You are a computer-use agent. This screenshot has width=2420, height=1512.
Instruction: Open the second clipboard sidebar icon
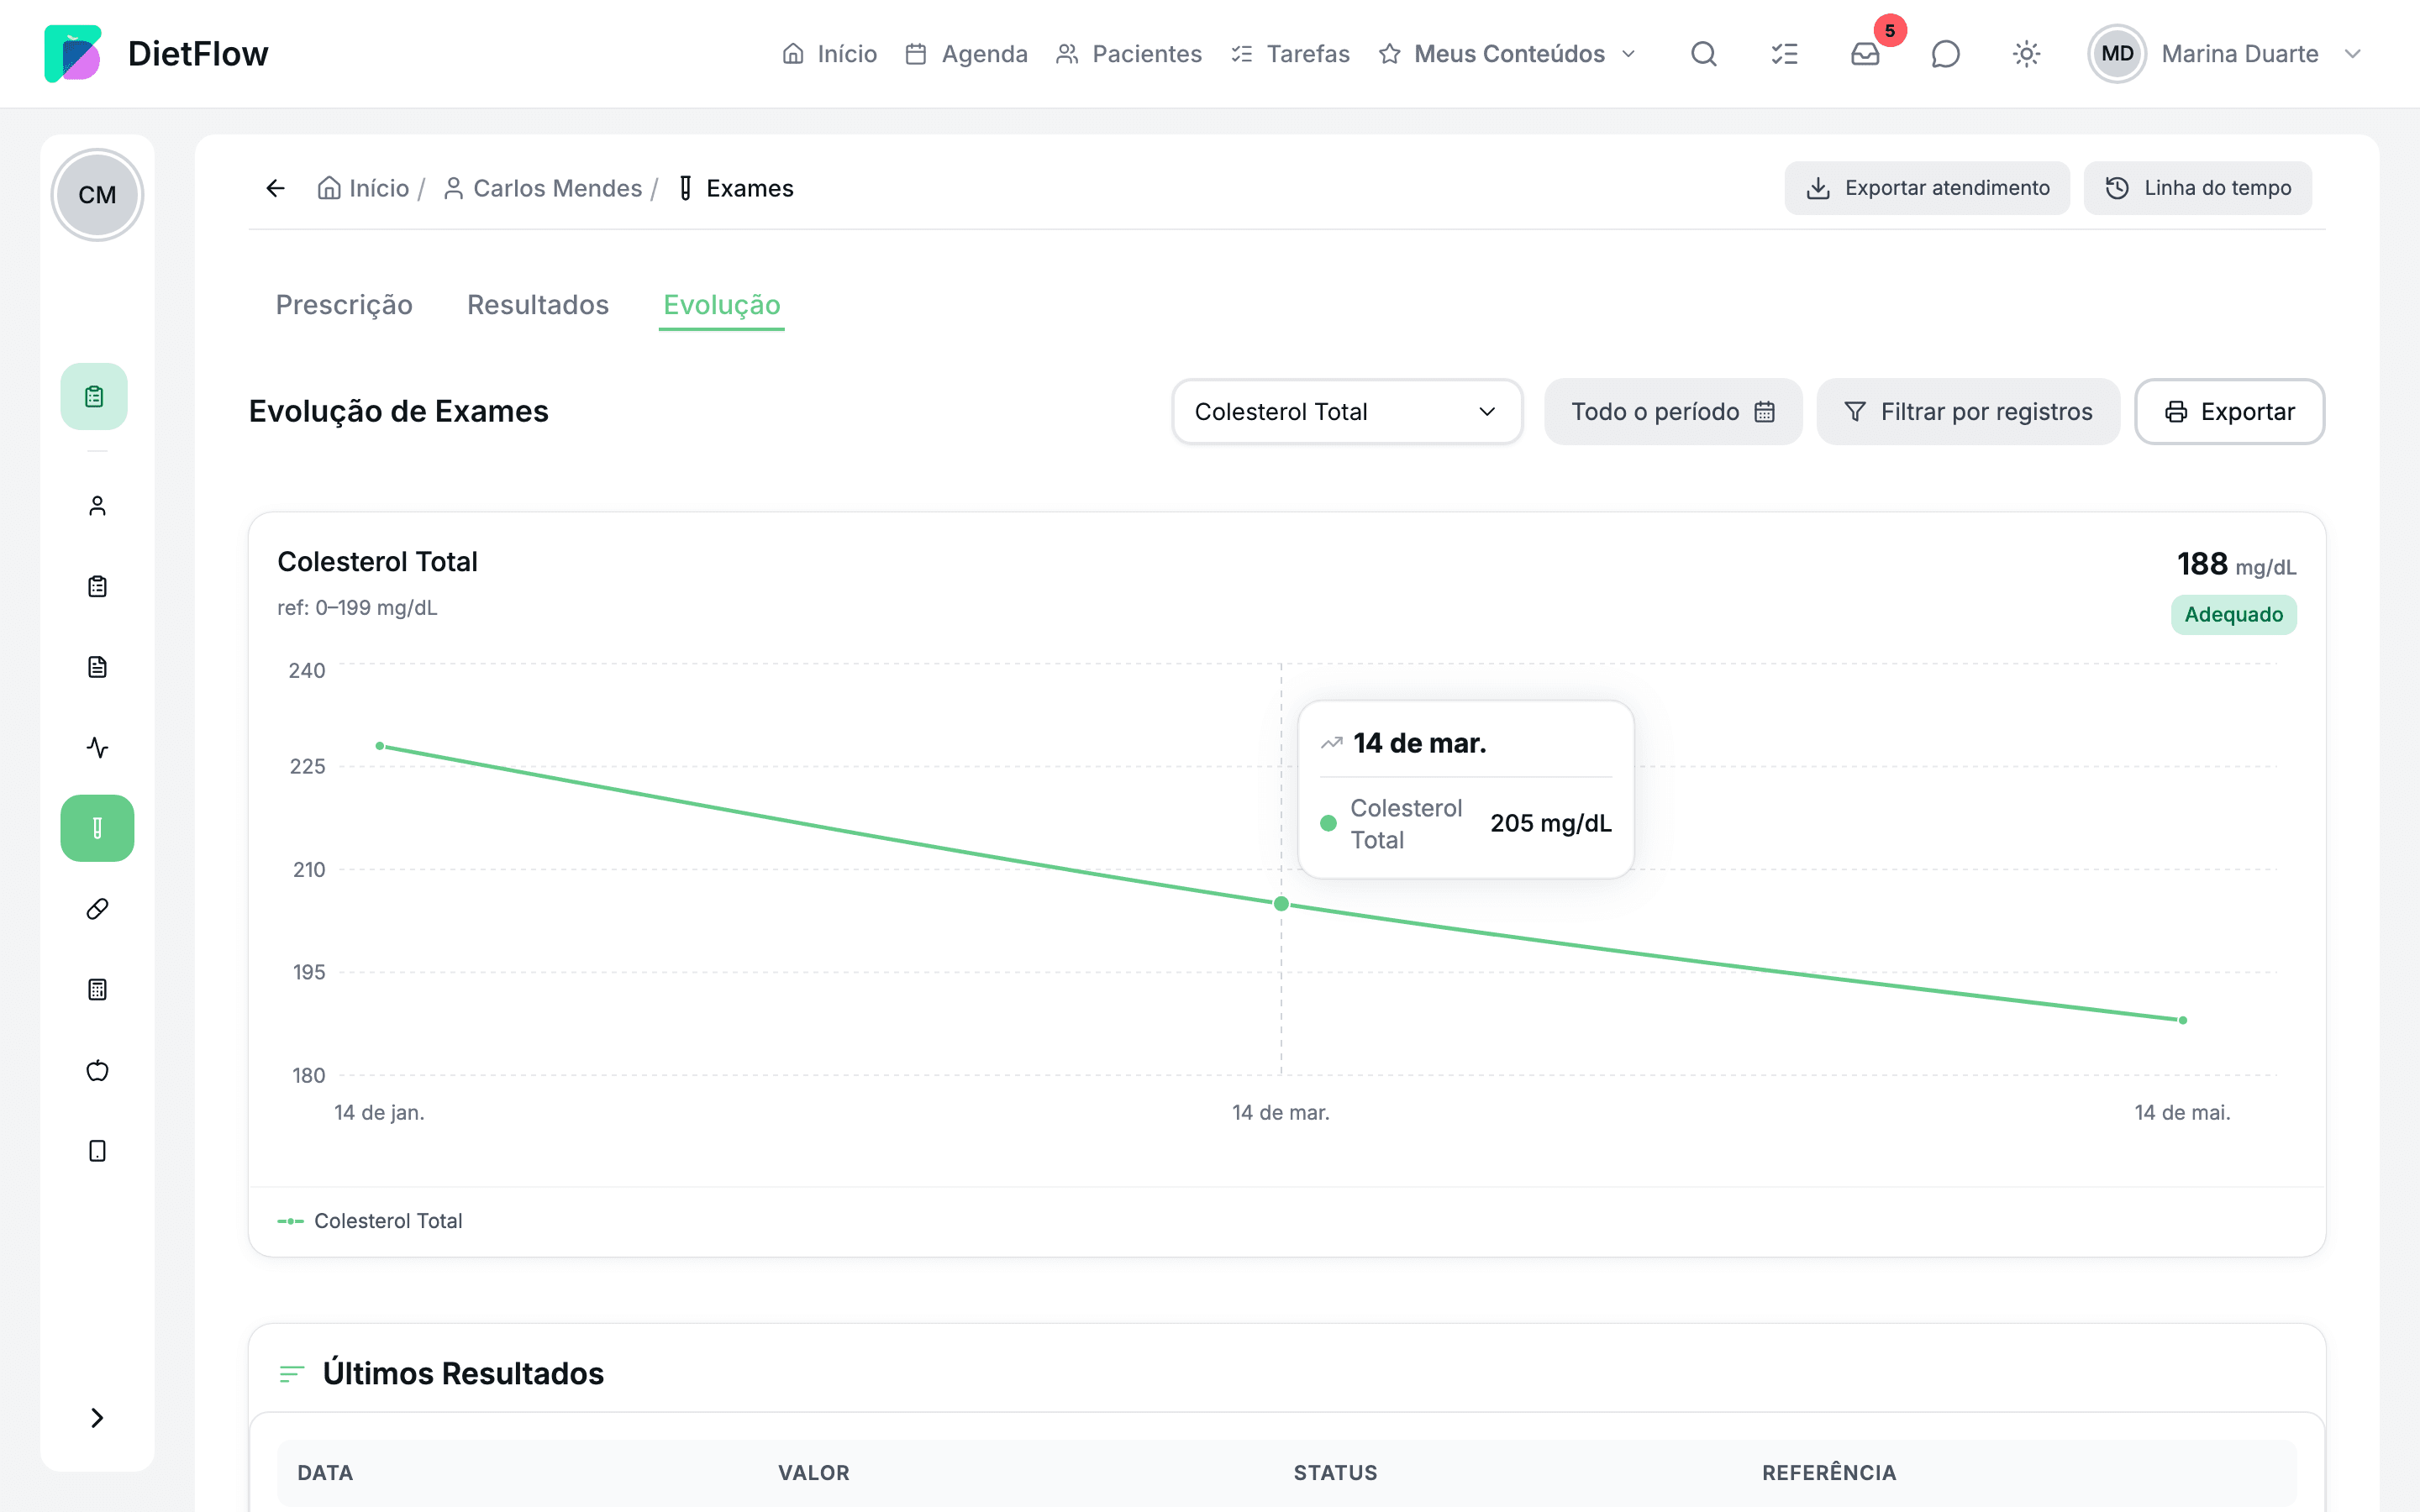click(97, 587)
